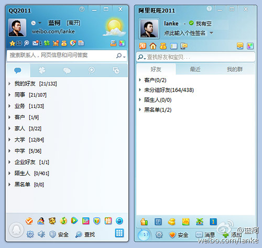Open the QQ Game penguin icon
Screen dimensions: 262x248
click(x=41, y=221)
